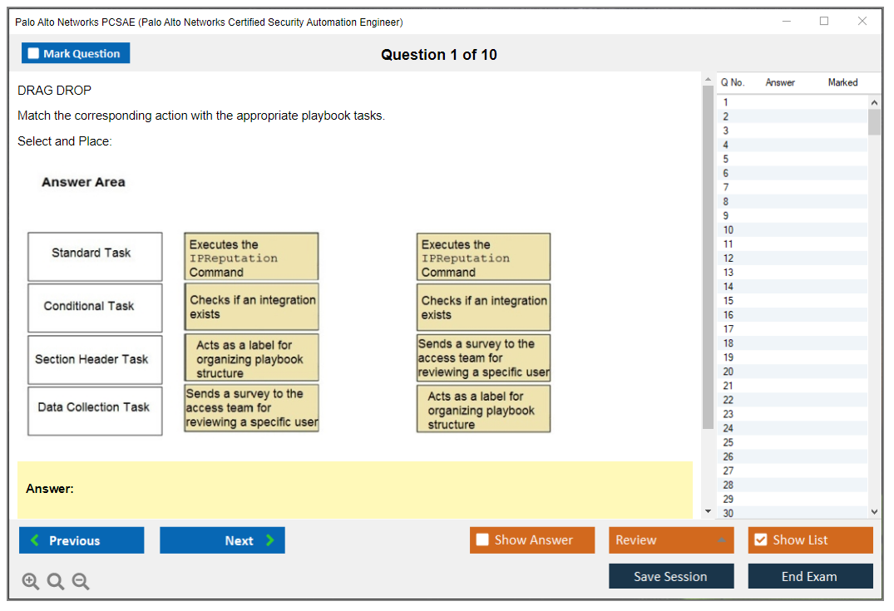Viewport: 894px width, 611px height.
Task: Click the zoom out magnifier icon
Action: coord(81,582)
